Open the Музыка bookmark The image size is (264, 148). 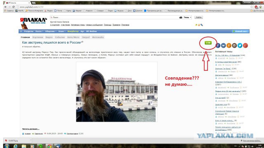(x=119, y=11)
